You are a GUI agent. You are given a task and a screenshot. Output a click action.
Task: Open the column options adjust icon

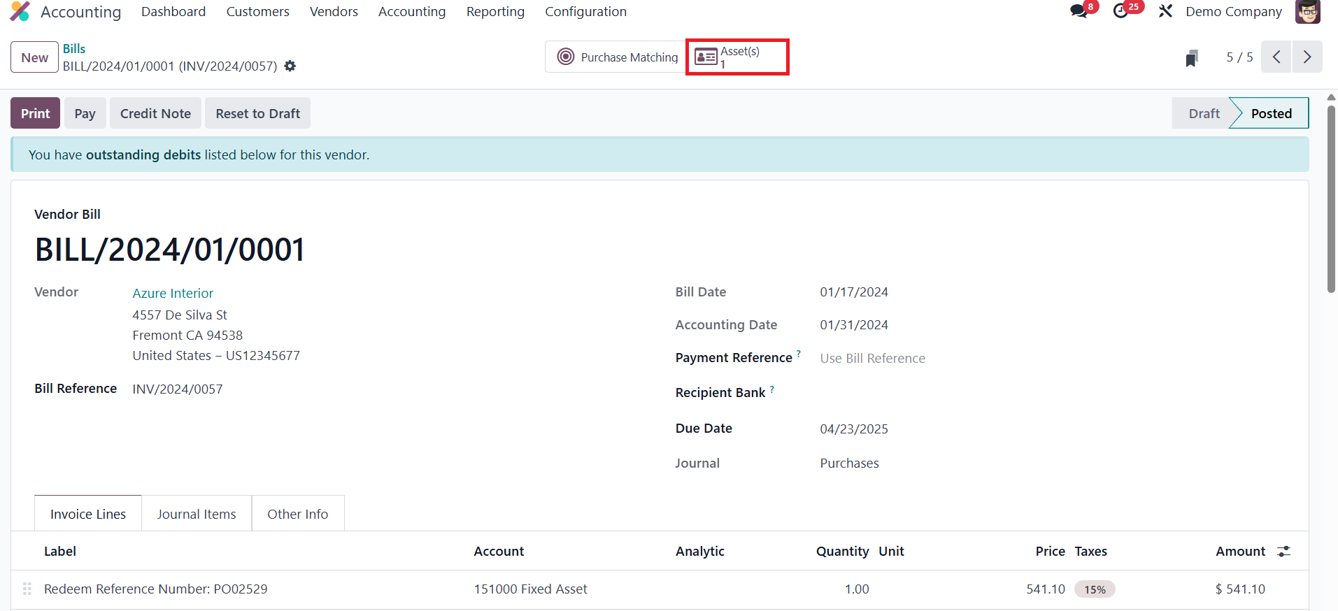1283,552
